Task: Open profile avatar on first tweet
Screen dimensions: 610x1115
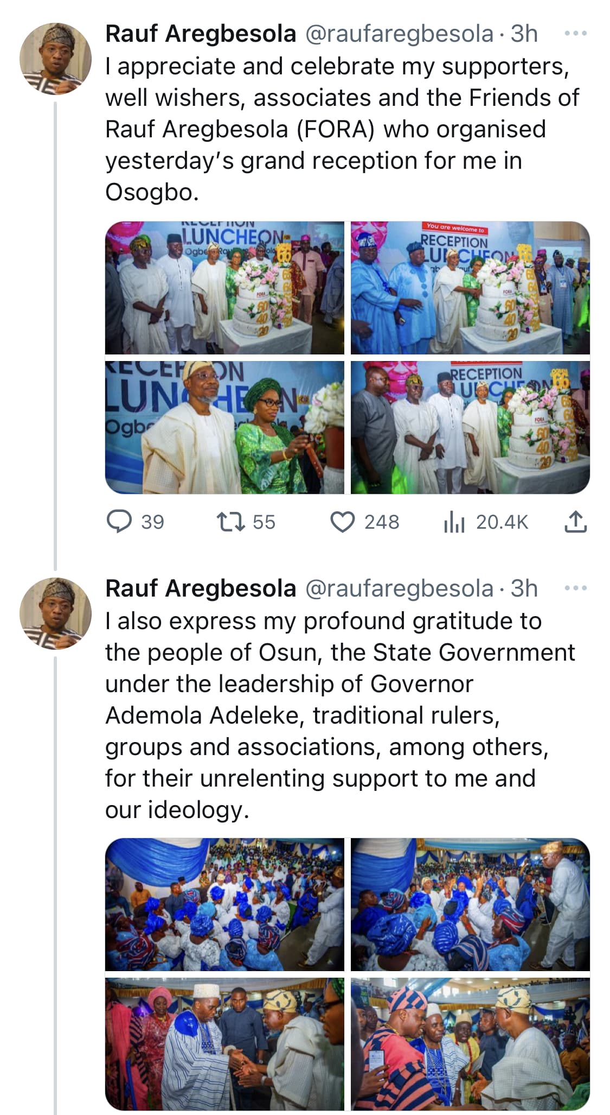Action: click(55, 59)
